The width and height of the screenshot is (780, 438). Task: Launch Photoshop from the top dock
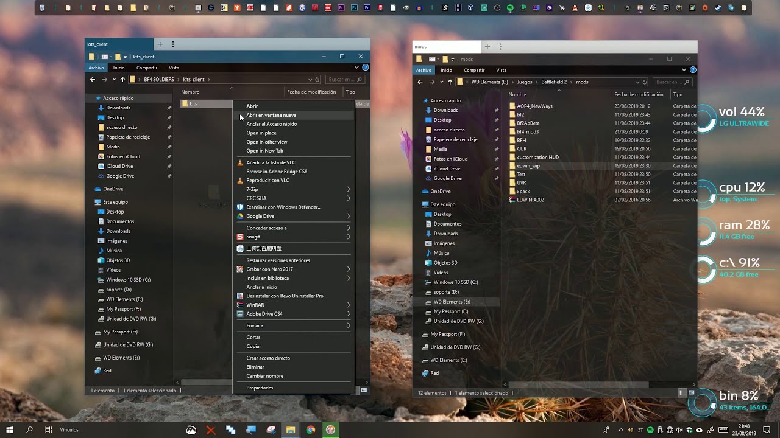pyautogui.click(x=354, y=7)
